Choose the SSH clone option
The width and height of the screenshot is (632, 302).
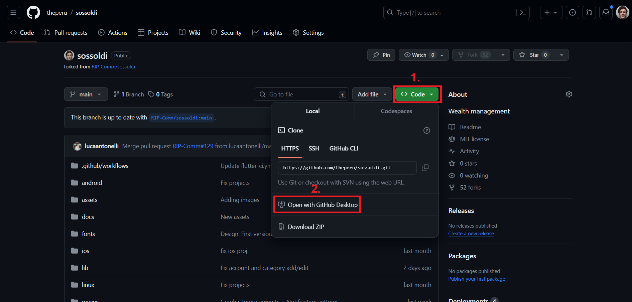[x=314, y=148]
